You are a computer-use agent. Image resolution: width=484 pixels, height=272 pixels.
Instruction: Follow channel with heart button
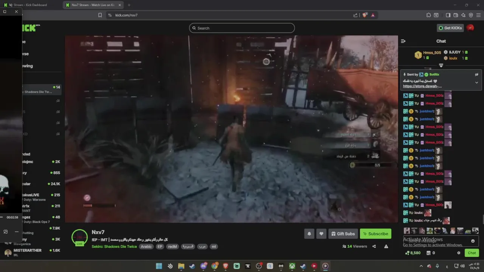(321, 234)
